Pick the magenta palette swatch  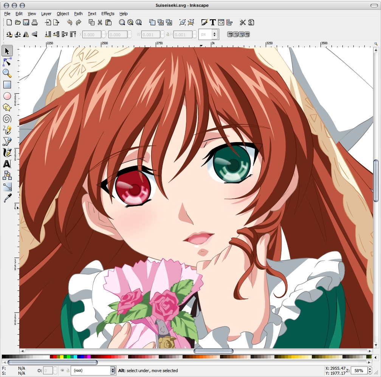click(89, 357)
